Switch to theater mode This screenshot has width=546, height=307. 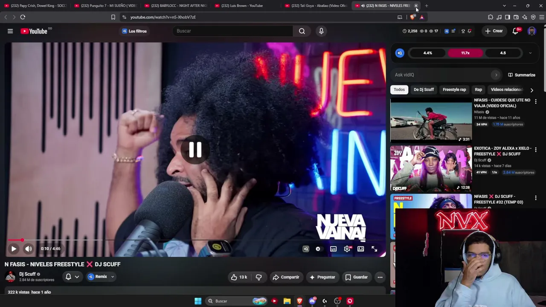[x=361, y=249]
